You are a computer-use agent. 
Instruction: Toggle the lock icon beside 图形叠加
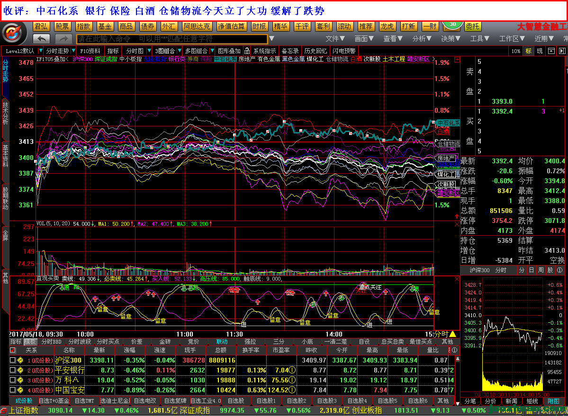pyautogui.click(x=247, y=51)
